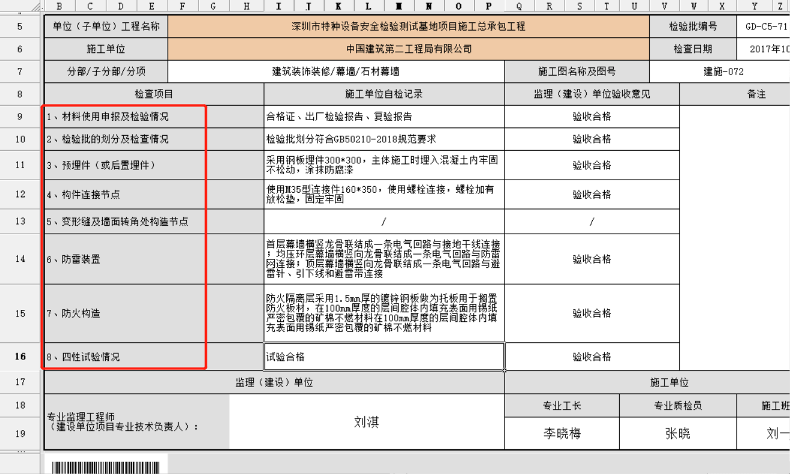Click row header 9

[20, 117]
